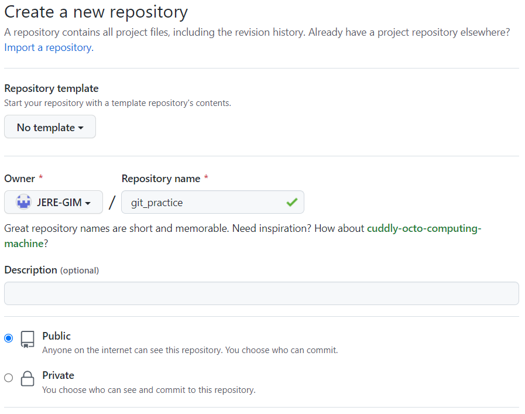Screen dimensions: 525x414
Task: Focus the Description optional text box
Action: (262, 293)
